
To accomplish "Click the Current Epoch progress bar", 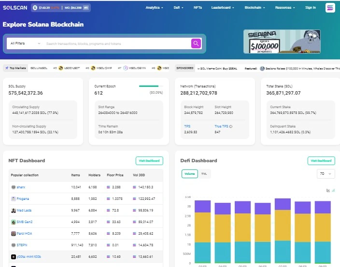I will (x=151, y=86).
